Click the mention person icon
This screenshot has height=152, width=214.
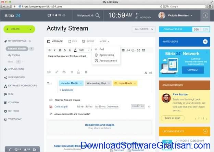tap(78, 72)
